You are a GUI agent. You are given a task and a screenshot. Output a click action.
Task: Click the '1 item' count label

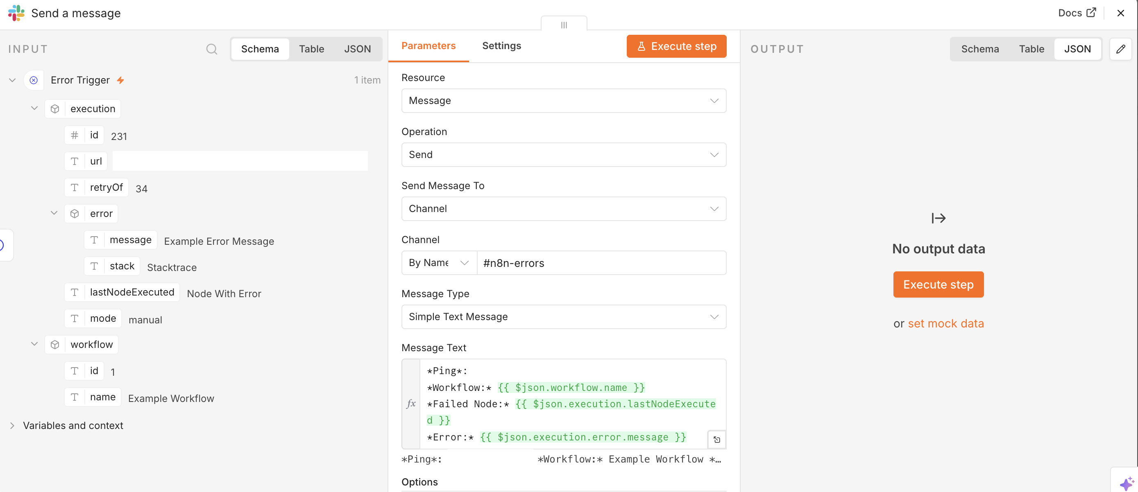pos(367,80)
